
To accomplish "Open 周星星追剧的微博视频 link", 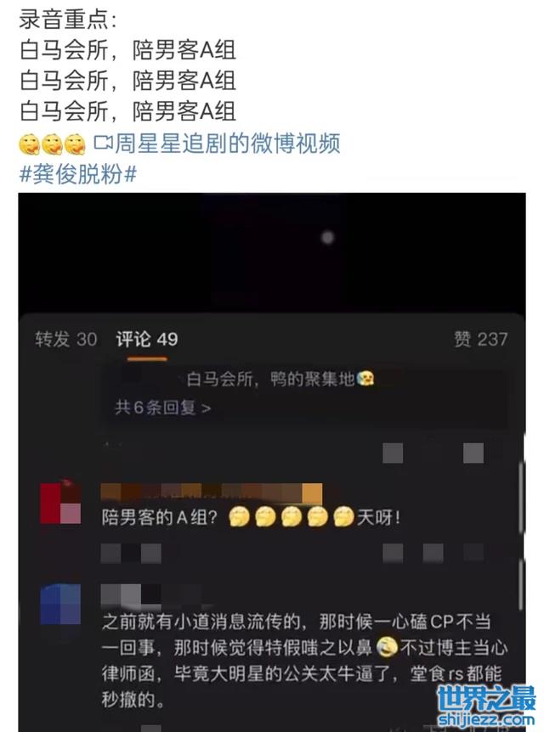I will coord(227,143).
